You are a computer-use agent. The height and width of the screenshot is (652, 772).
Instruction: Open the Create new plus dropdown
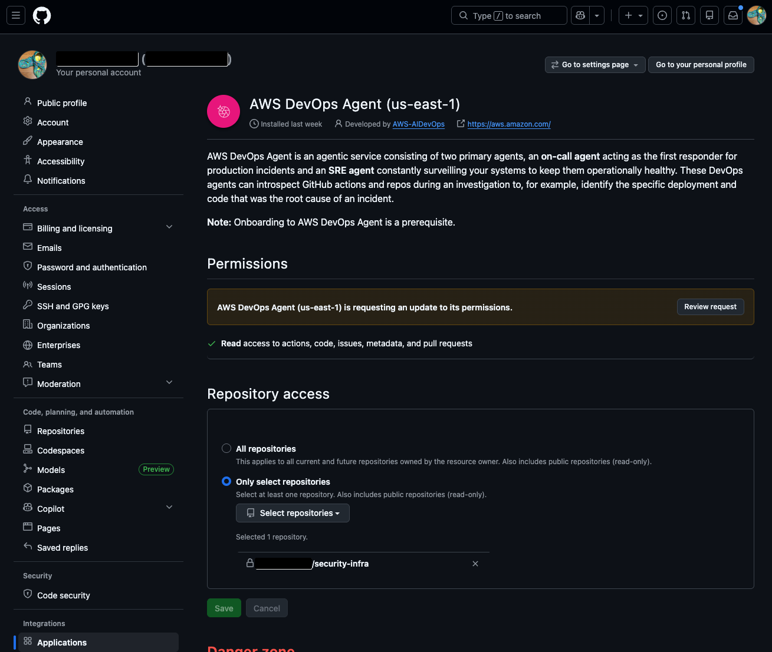pyautogui.click(x=633, y=16)
